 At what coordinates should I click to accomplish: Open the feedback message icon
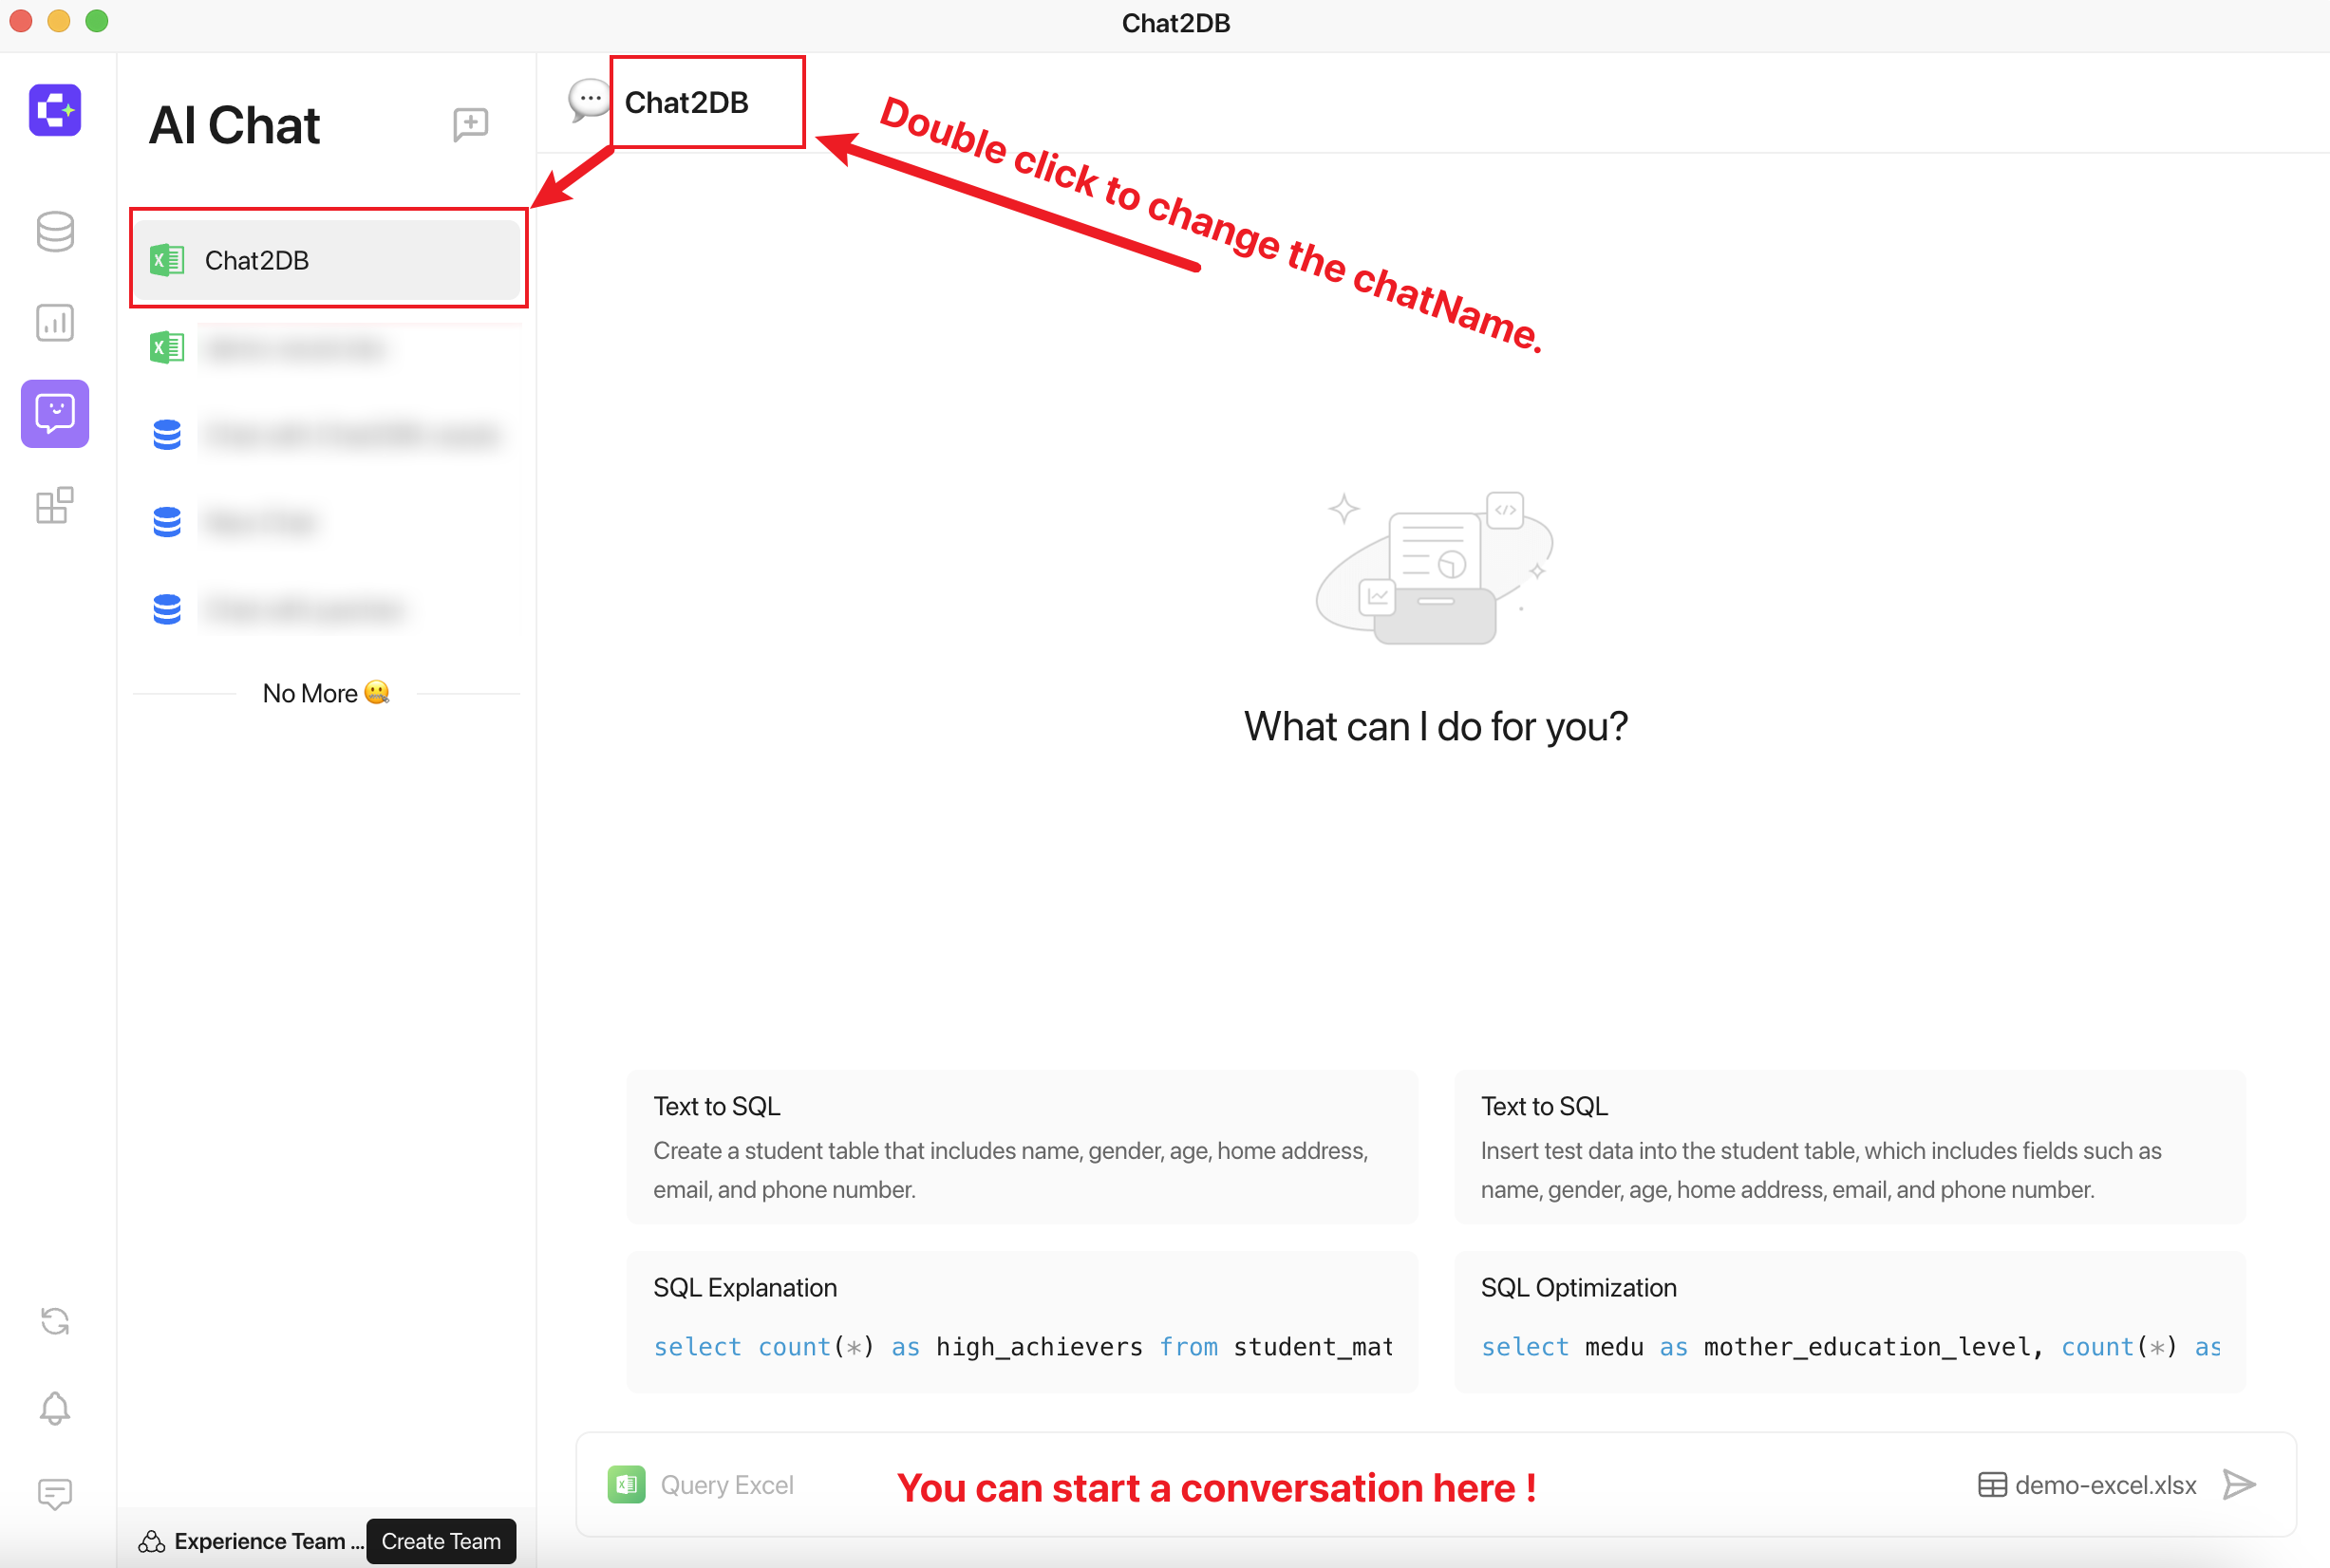(x=55, y=1494)
